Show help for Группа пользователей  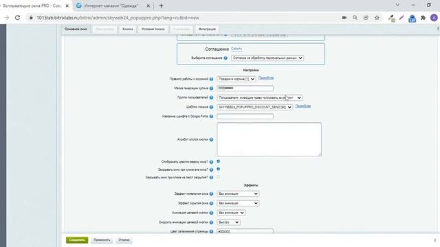point(211,97)
